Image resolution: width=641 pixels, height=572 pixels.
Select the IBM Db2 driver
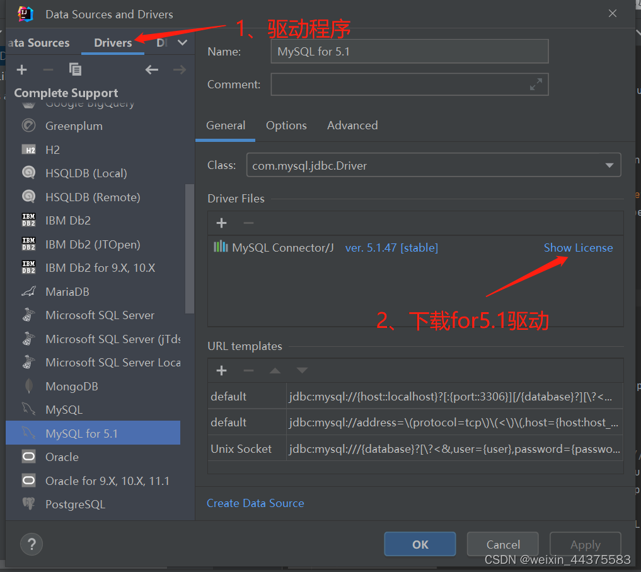click(93, 221)
